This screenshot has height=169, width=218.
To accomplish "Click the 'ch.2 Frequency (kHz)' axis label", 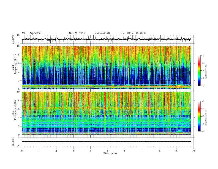I will tap(14, 109).
